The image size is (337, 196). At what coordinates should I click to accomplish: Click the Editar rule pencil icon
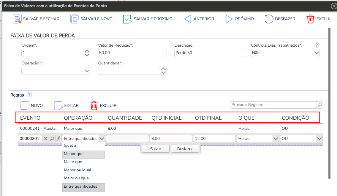(x=58, y=105)
